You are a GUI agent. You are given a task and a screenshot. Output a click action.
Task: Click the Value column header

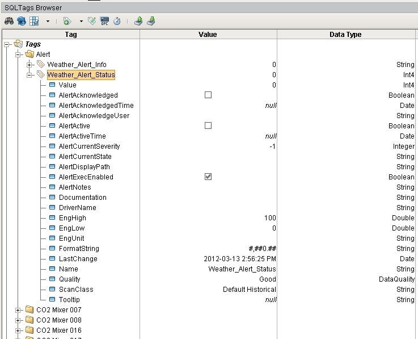click(x=208, y=35)
